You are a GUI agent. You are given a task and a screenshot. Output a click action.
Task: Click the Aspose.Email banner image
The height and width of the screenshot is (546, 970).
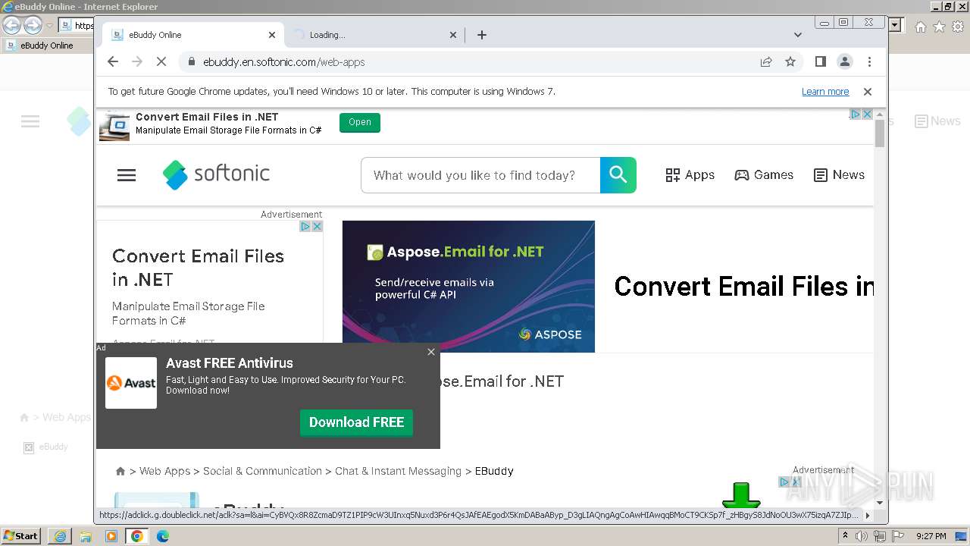pyautogui.click(x=468, y=287)
